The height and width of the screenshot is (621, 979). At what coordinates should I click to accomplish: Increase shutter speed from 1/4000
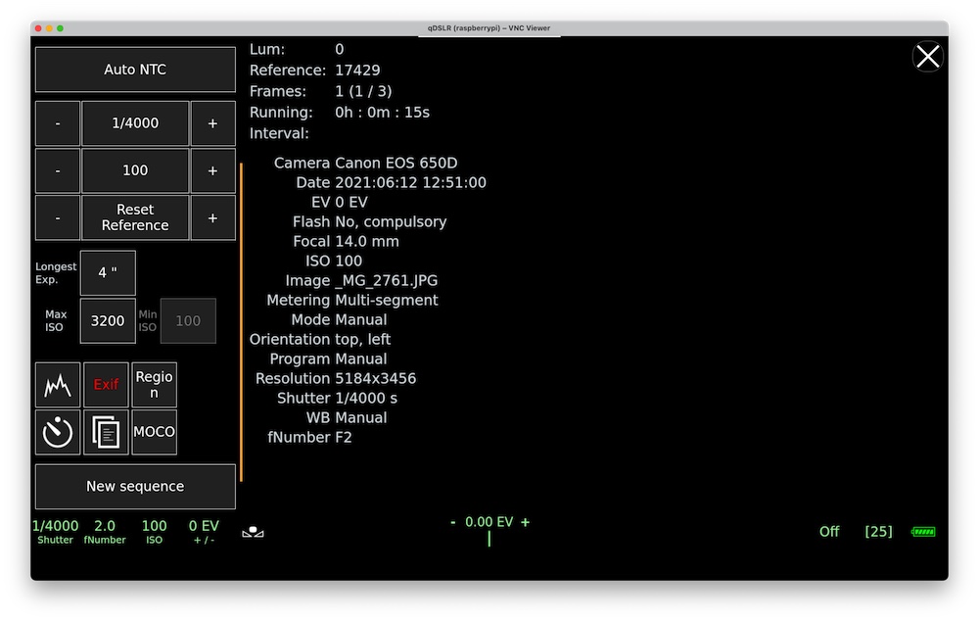tap(212, 123)
